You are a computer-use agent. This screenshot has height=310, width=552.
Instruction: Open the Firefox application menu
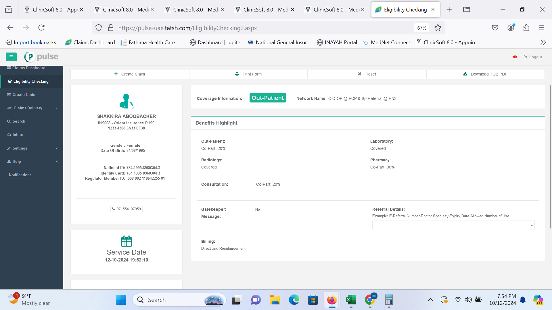coord(542,28)
